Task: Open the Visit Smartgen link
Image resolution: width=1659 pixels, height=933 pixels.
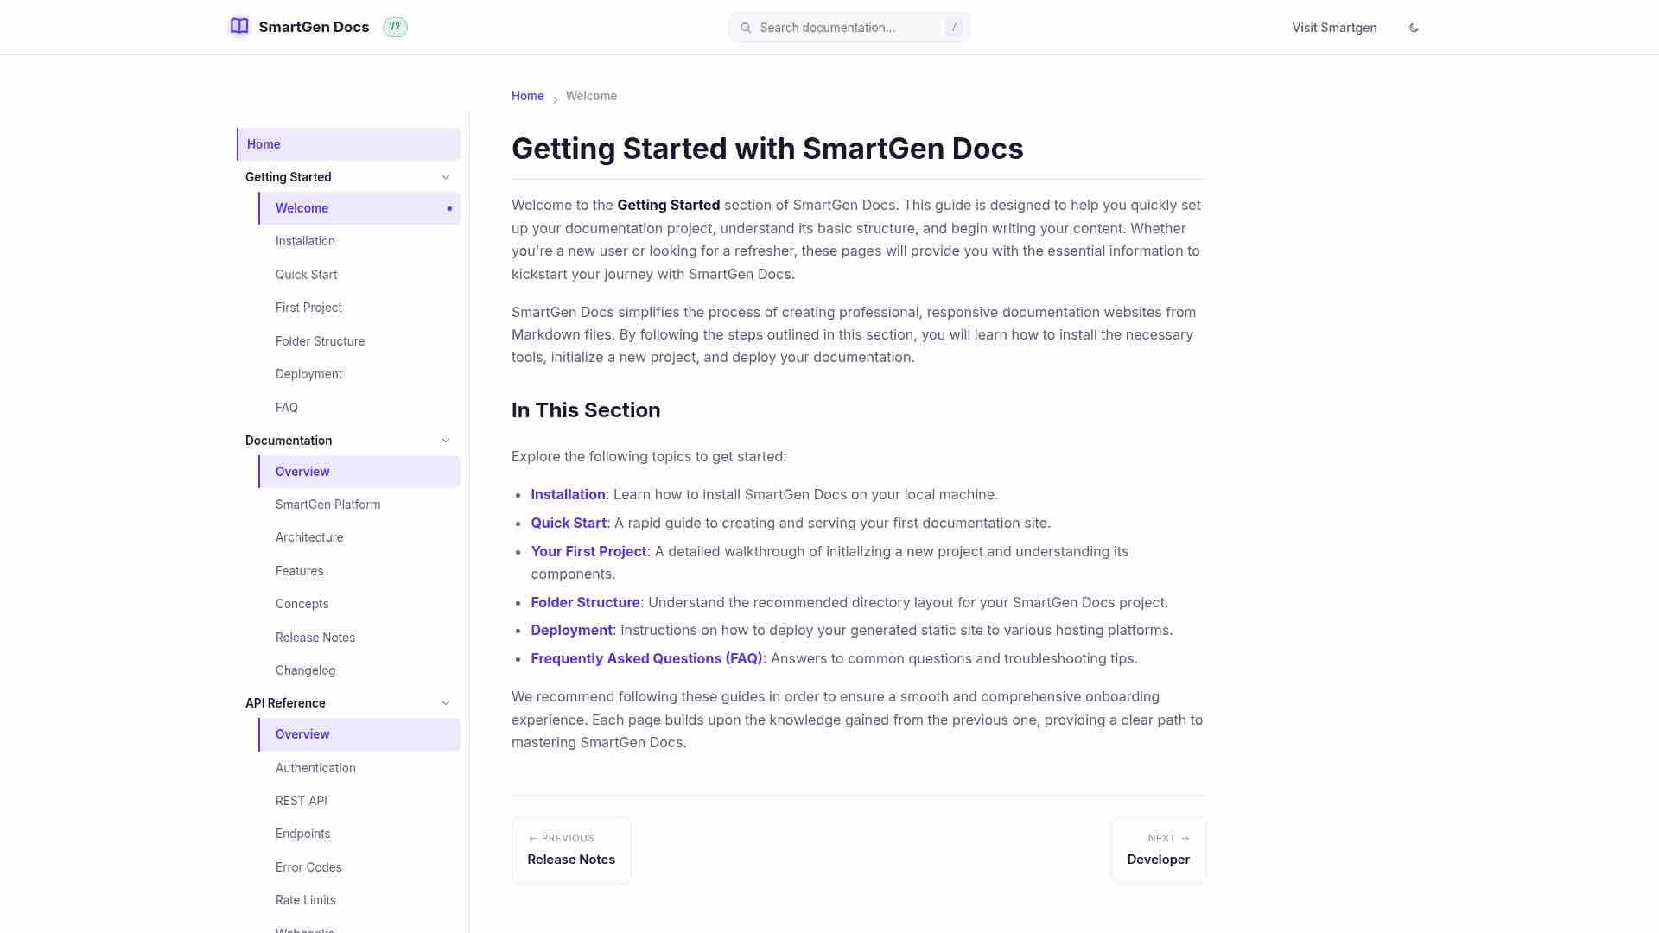Action: [x=1334, y=28]
